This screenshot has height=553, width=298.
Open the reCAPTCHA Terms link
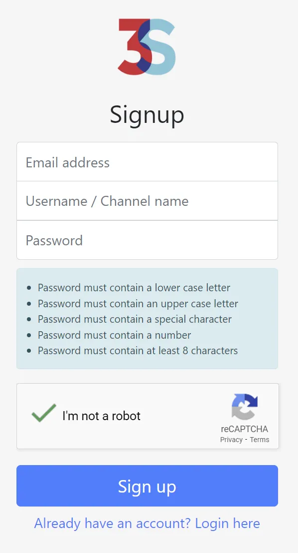pos(260,440)
